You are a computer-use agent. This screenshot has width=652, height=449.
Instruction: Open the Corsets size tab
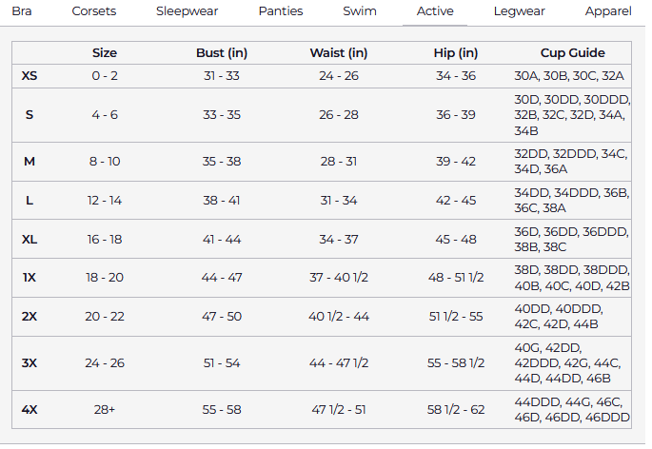94,11
